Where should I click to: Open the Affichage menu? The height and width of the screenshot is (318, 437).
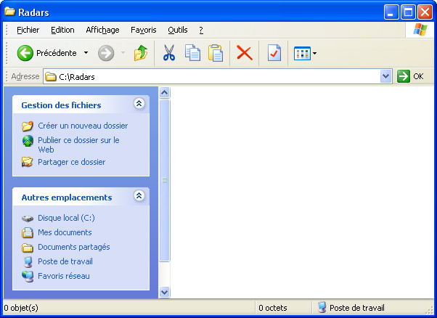pos(102,30)
